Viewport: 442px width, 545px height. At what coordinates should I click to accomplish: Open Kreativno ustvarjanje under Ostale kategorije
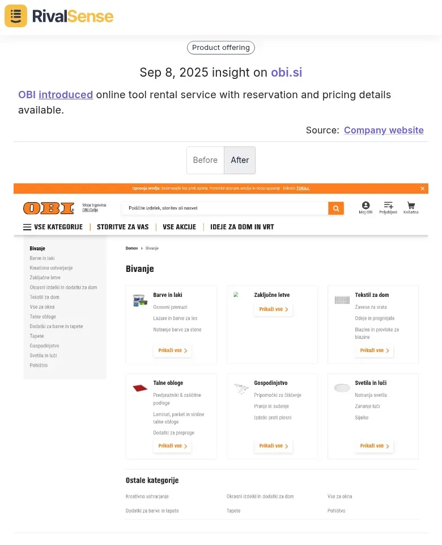pos(147,497)
